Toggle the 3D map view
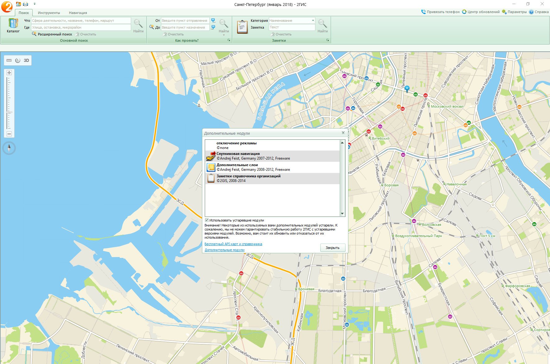Viewport: 550px width, 364px height. [x=26, y=60]
